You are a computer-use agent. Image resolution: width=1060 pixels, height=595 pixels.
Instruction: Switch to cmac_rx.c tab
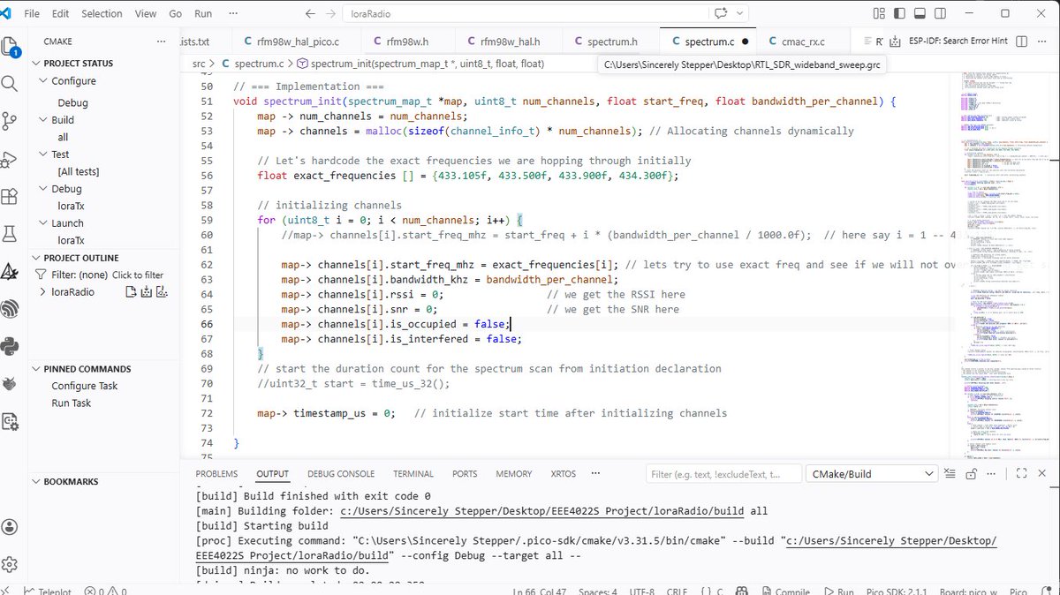[x=803, y=41]
